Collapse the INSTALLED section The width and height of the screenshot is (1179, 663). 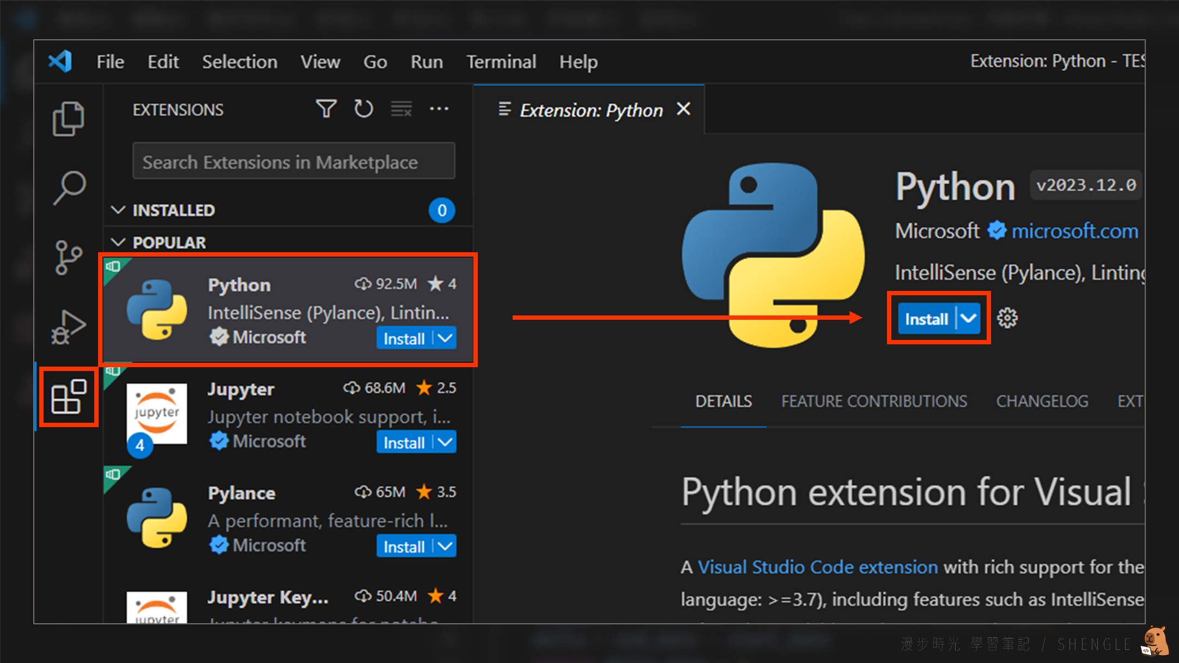click(x=118, y=210)
